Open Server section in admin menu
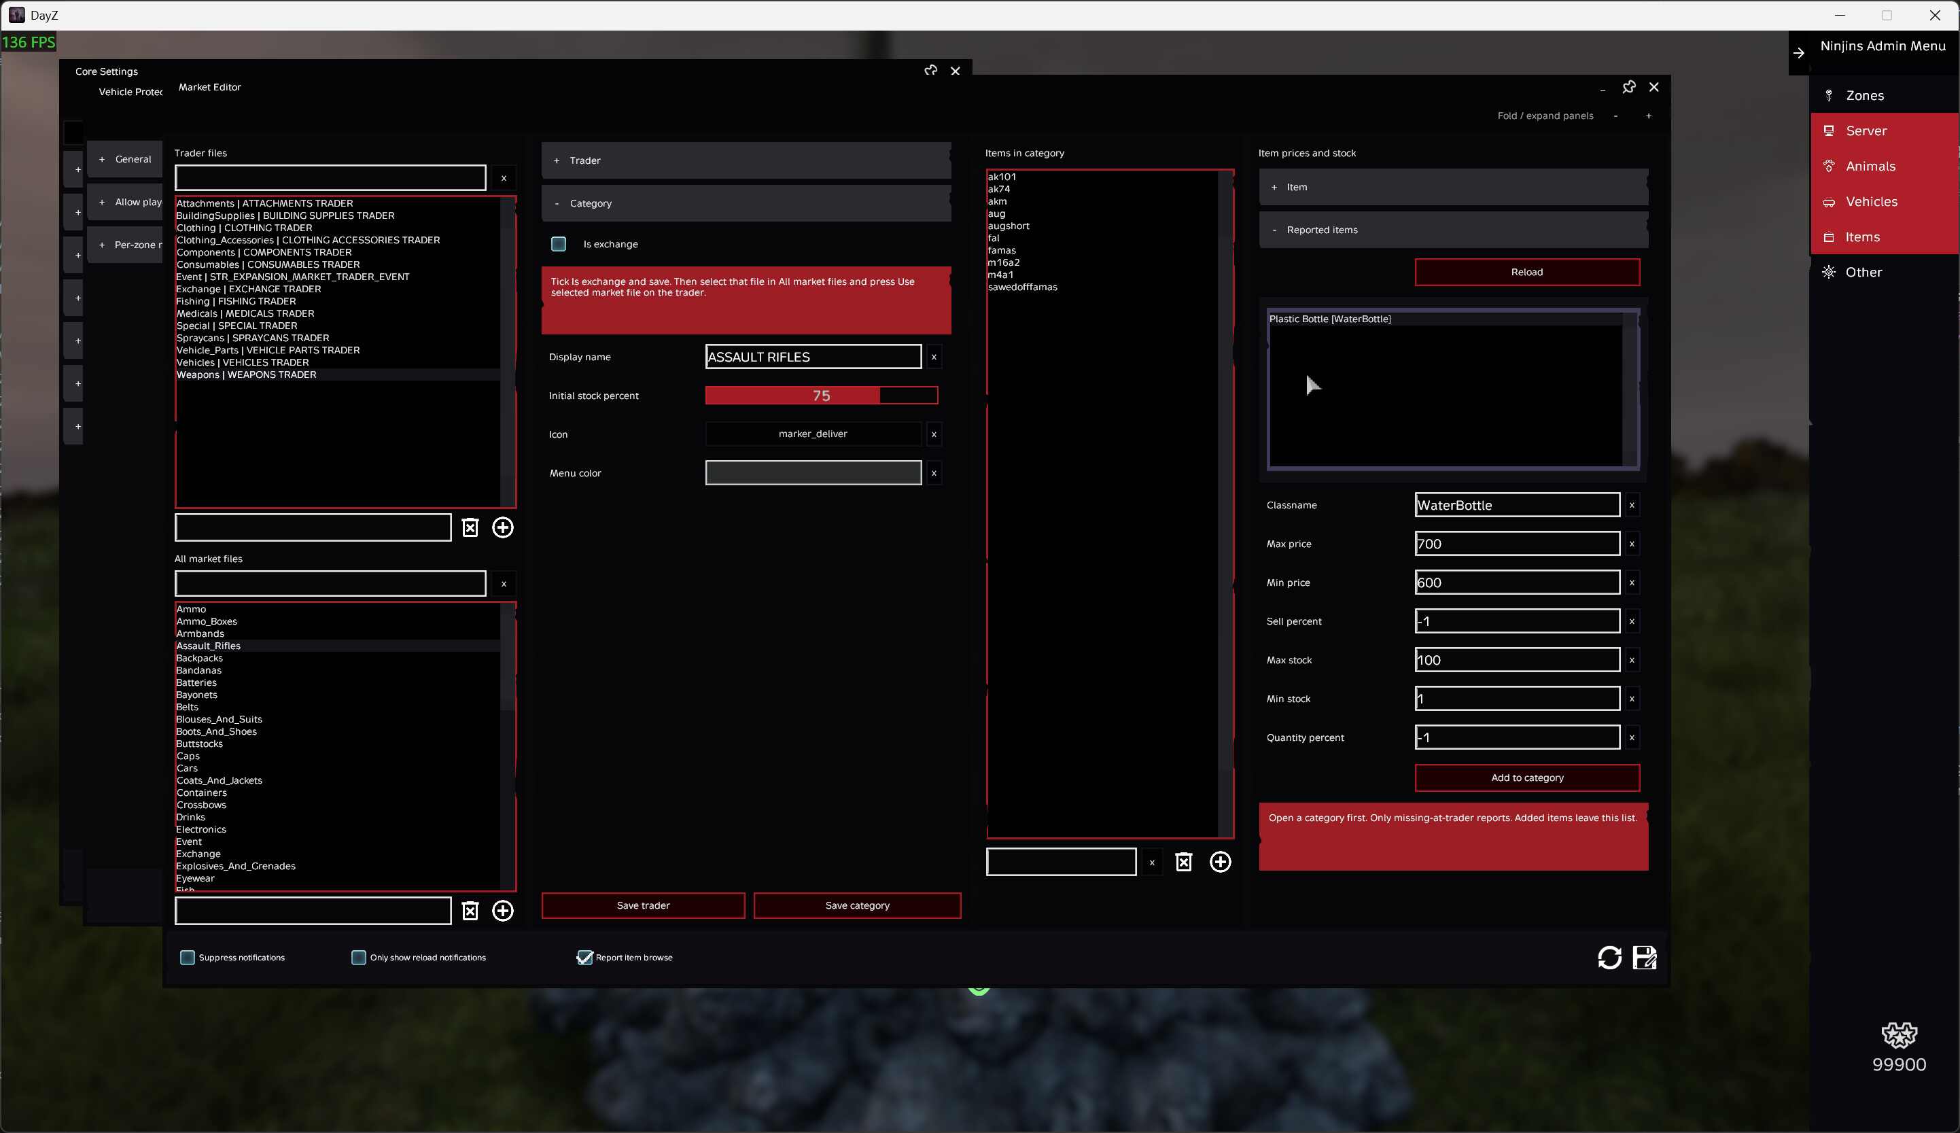Image resolution: width=1960 pixels, height=1133 pixels. [x=1883, y=130]
